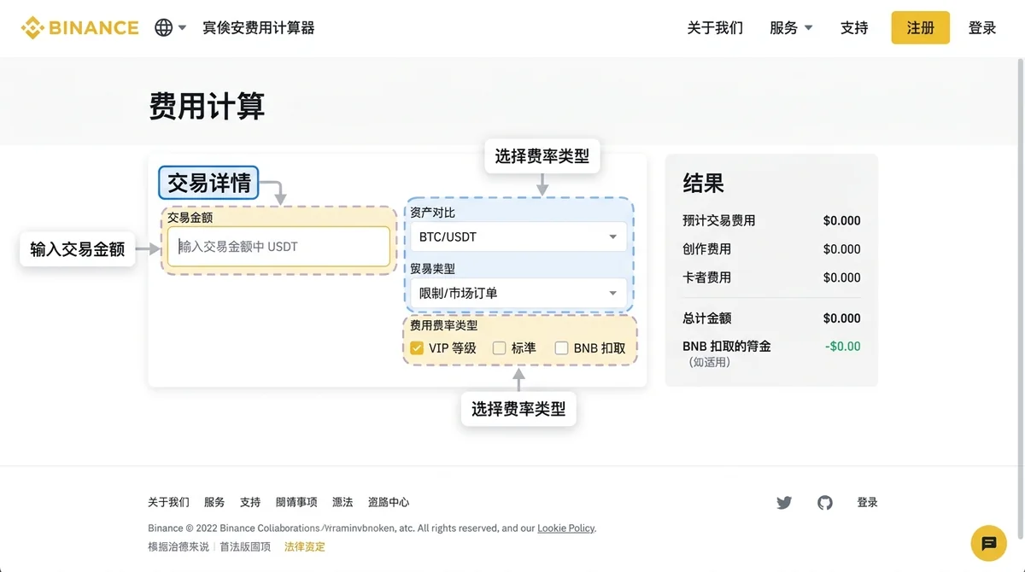Open the Twitter icon in footer

(x=784, y=503)
